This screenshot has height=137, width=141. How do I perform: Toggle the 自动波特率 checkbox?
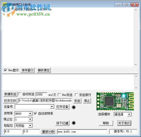point(35,113)
